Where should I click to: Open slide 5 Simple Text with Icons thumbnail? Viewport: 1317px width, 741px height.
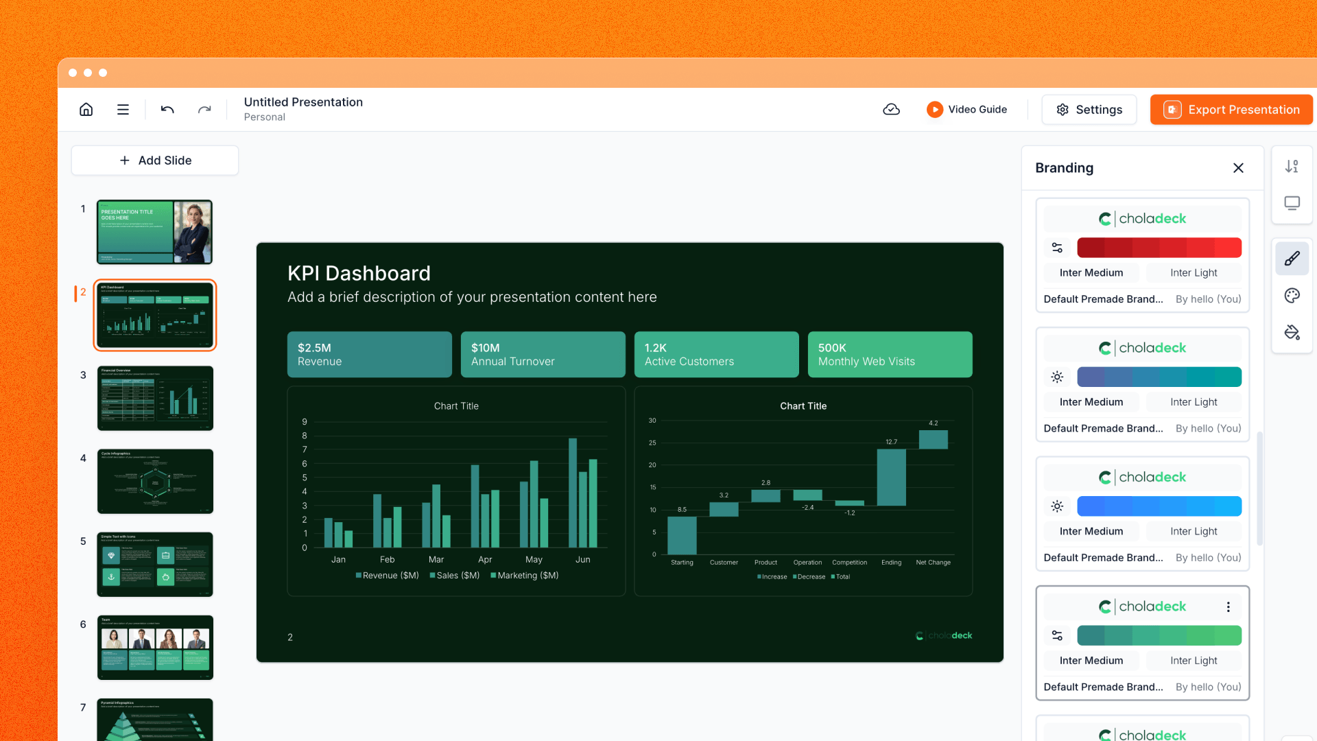[x=155, y=564]
